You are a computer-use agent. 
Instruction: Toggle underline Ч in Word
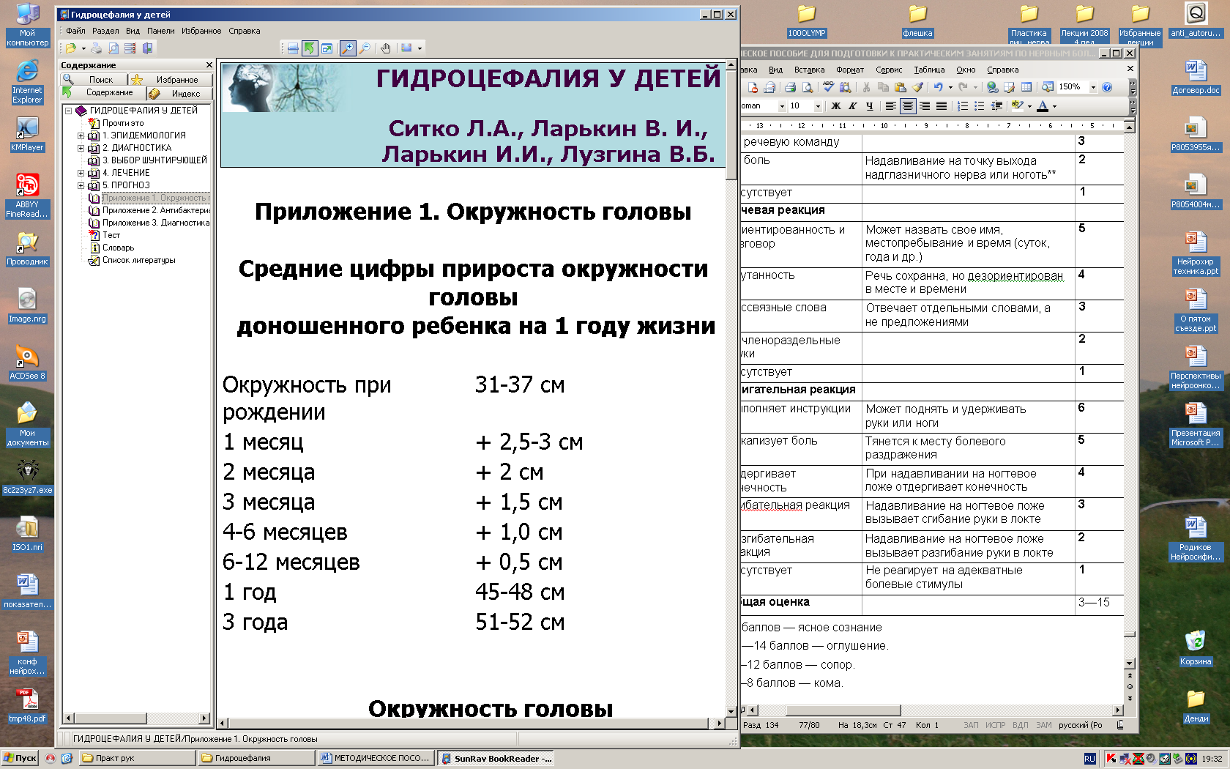point(869,106)
